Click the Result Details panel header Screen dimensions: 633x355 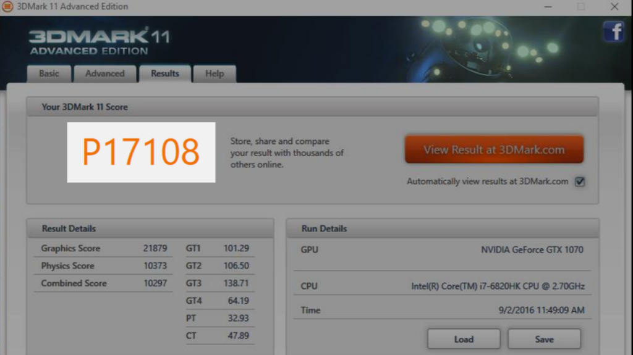[x=150, y=228]
